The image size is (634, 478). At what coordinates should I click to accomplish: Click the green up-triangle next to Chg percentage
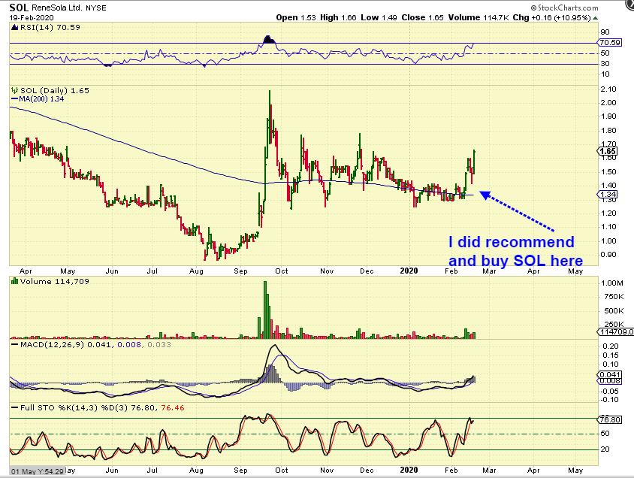coord(595,18)
